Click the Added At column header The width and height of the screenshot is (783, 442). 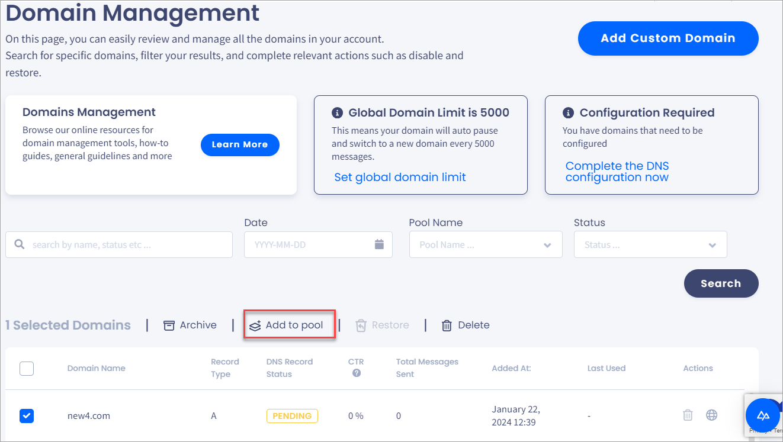click(511, 368)
